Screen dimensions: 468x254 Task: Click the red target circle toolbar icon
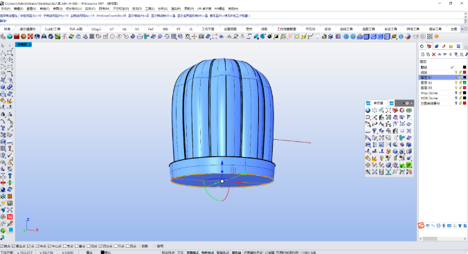(112, 37)
